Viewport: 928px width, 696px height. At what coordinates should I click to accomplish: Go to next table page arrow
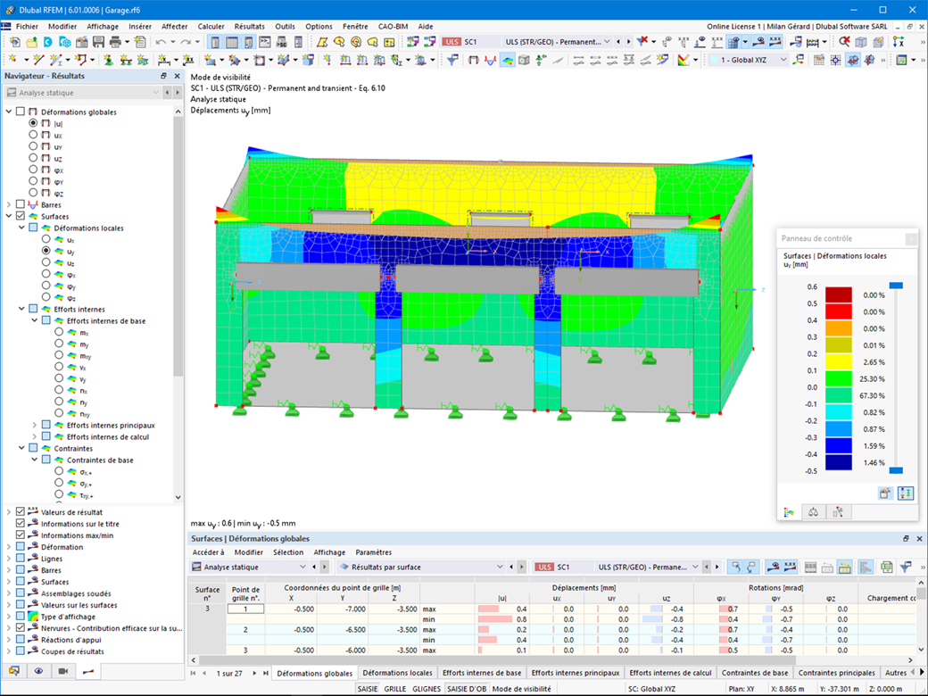(254, 673)
